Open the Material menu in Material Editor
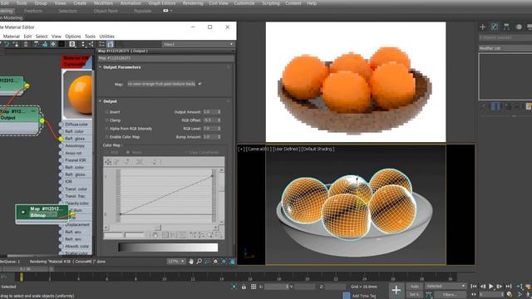This screenshot has width=532, height=299. click(x=11, y=37)
